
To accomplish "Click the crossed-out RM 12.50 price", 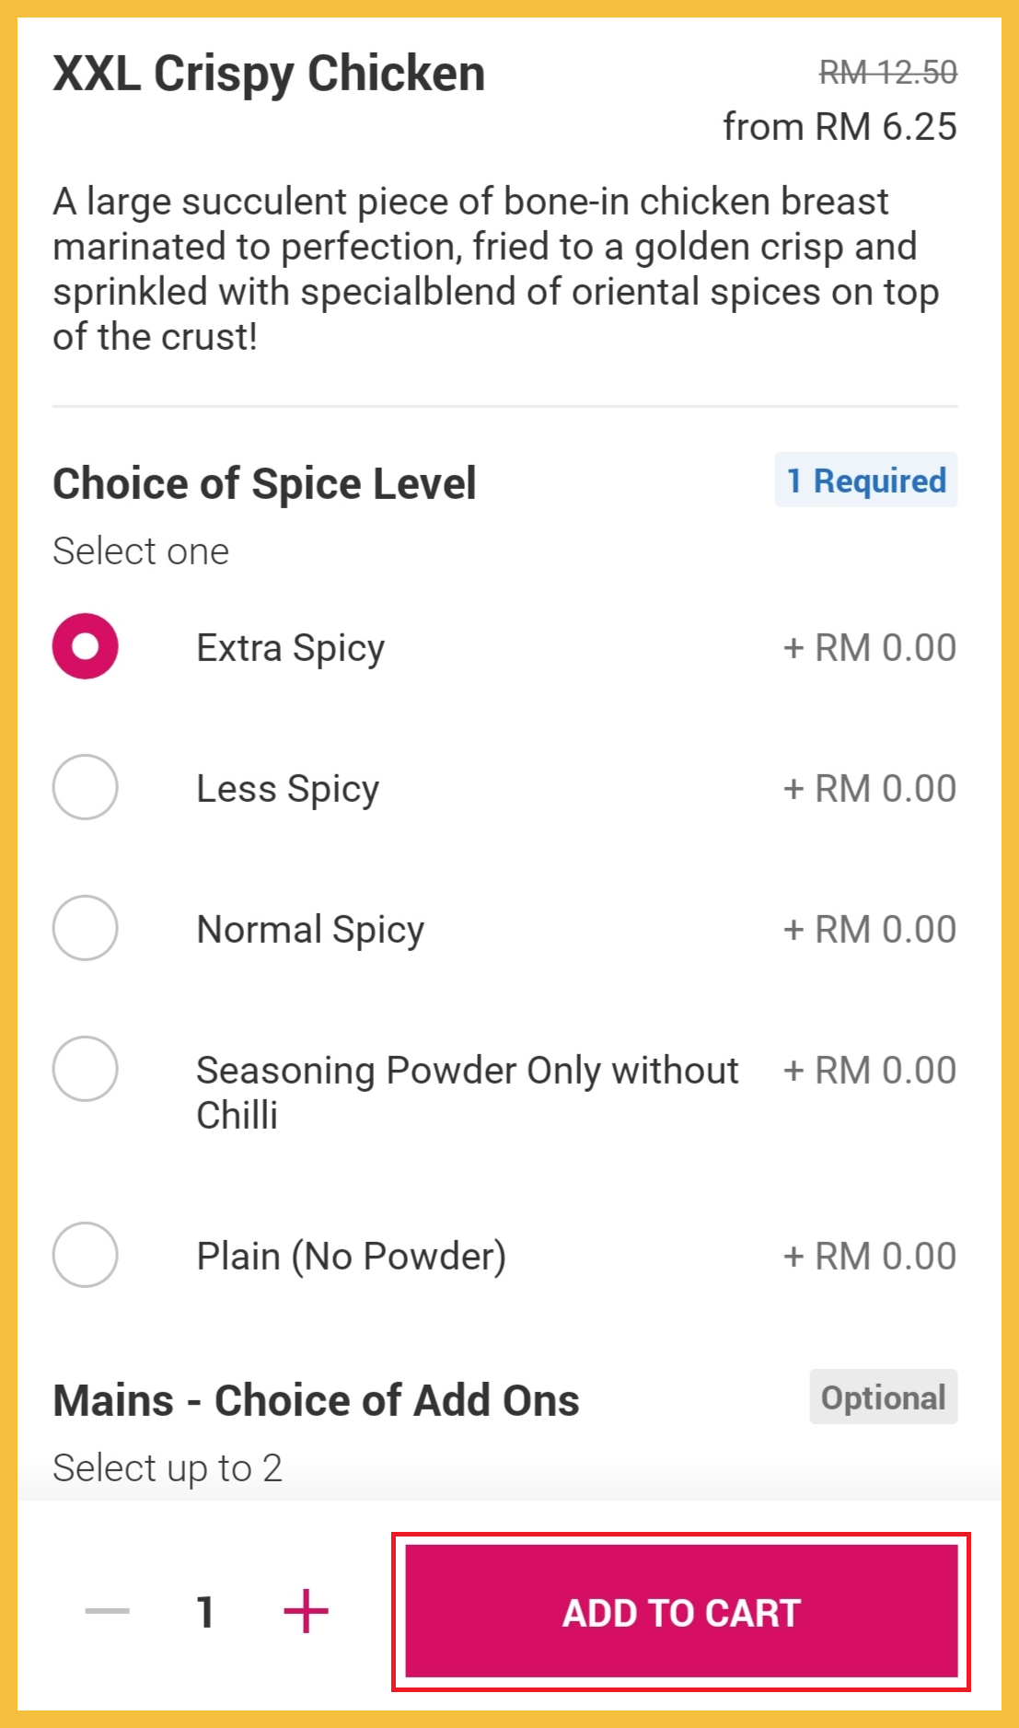I will [x=887, y=72].
